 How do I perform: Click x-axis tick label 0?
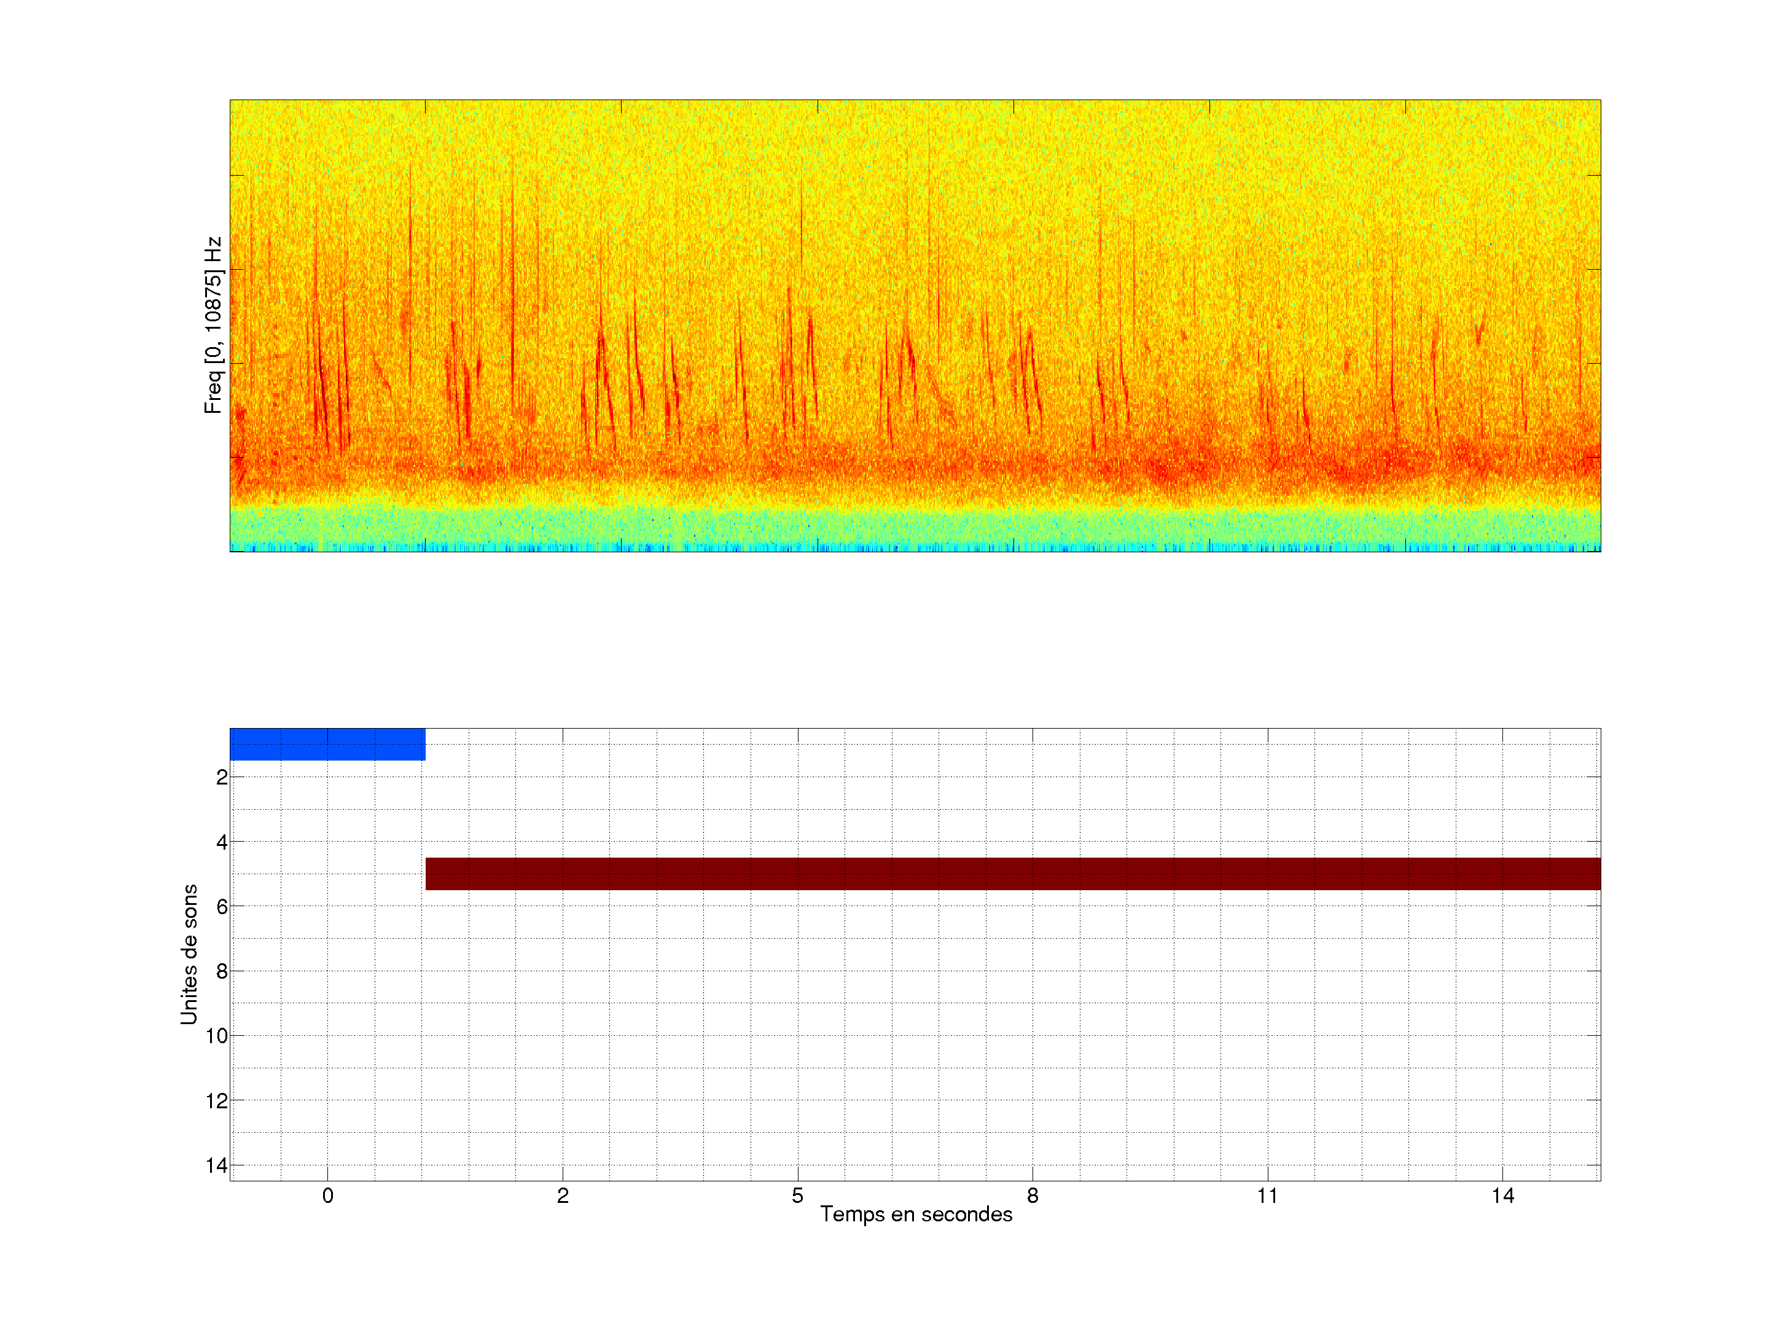(328, 1196)
